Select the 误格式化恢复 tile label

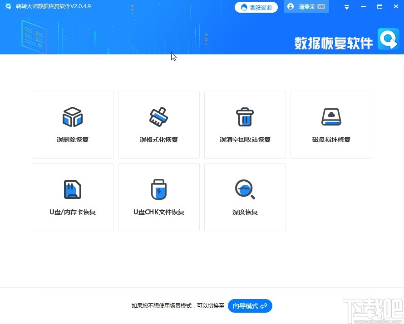pyautogui.click(x=158, y=140)
